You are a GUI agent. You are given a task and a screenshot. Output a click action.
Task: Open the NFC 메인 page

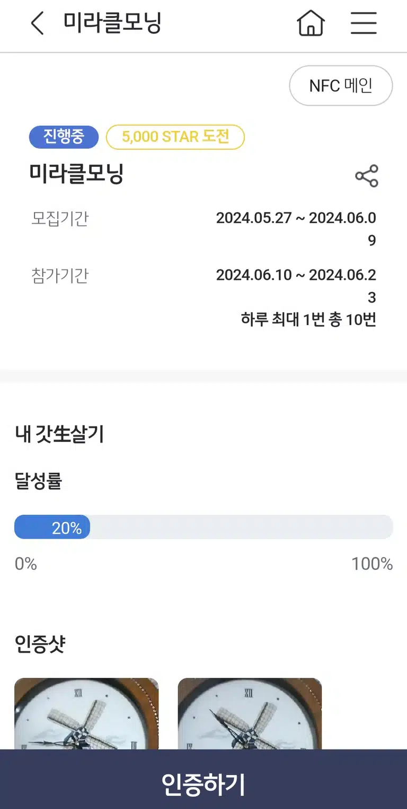point(341,86)
